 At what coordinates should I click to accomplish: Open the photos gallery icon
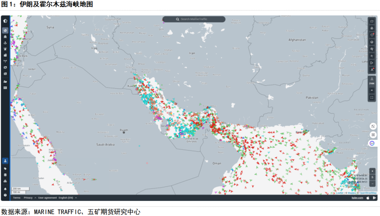[5, 67]
